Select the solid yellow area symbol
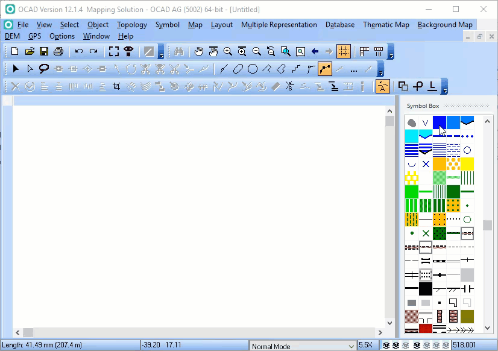 (467, 164)
